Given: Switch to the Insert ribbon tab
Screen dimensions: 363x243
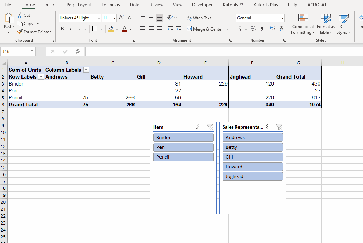Looking at the screenshot, I should [x=50, y=5].
